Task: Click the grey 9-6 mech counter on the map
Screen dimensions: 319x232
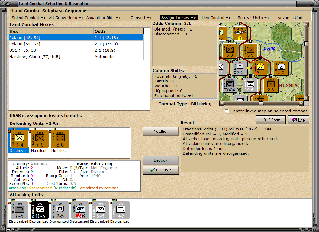Action: tap(250, 85)
